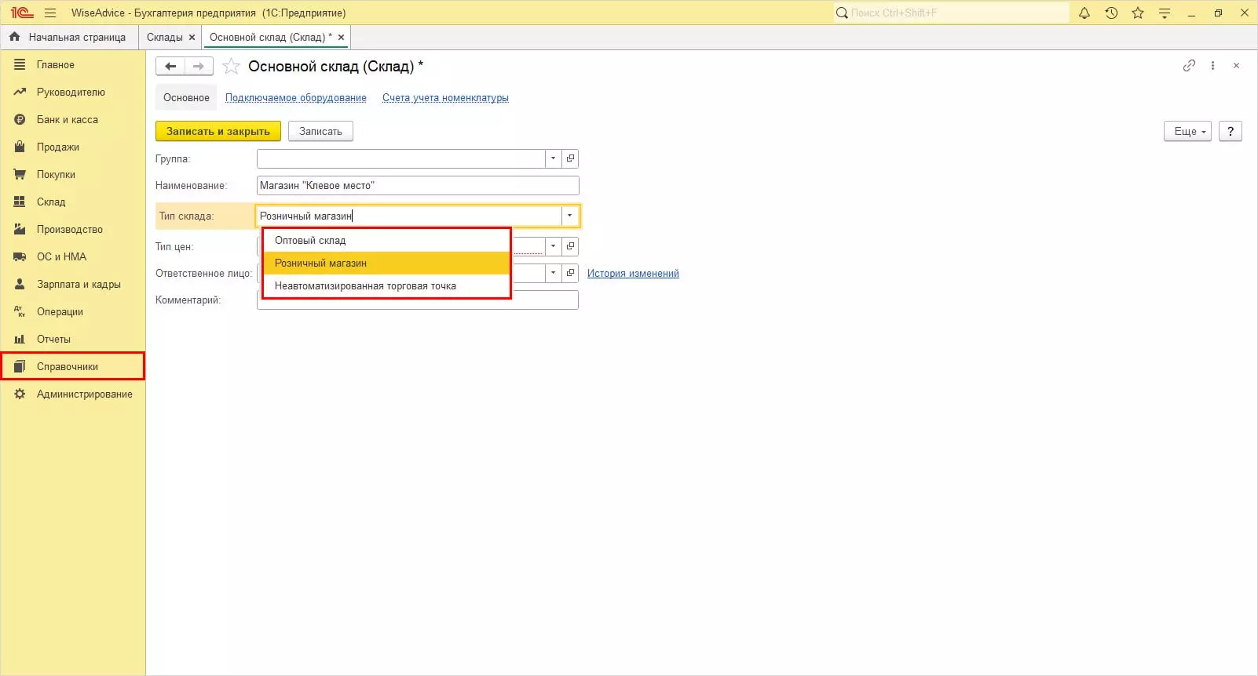The height and width of the screenshot is (676, 1258).
Task: Get link to this warehouse form
Action: pos(1189,66)
